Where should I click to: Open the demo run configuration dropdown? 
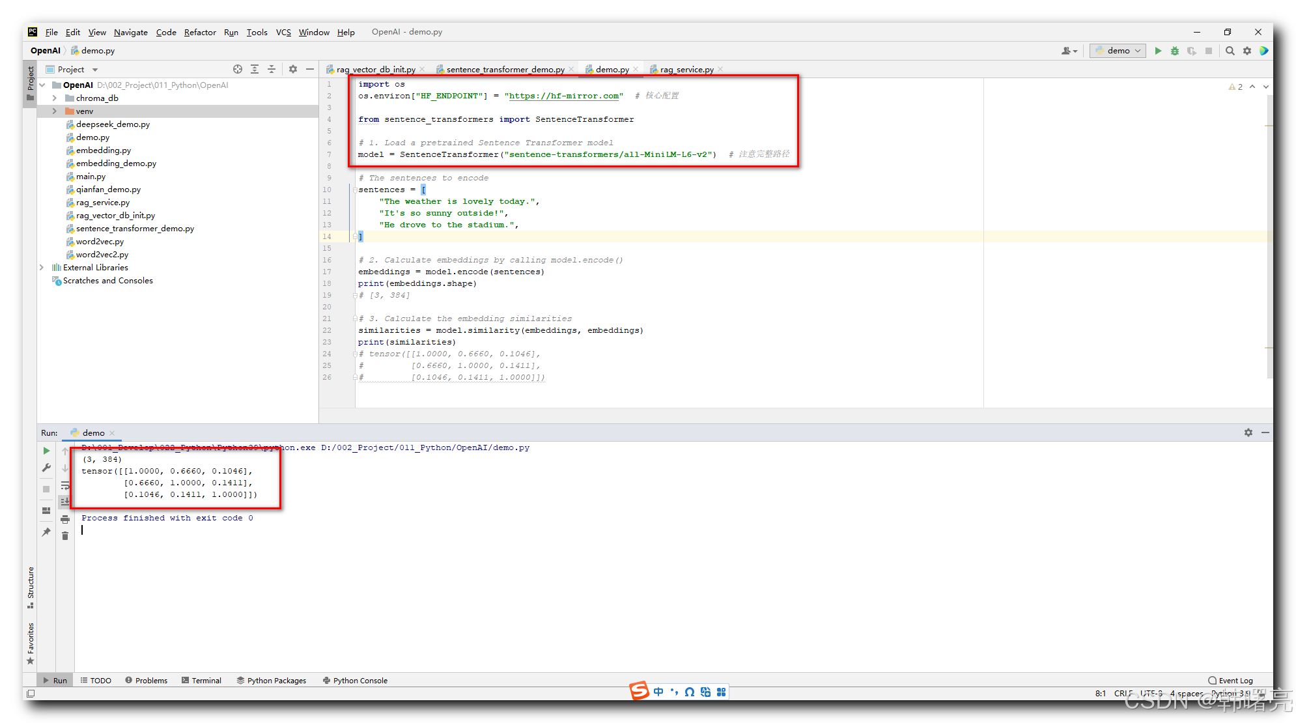point(1118,51)
